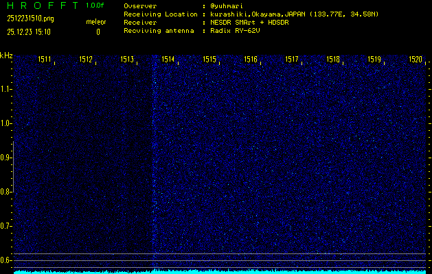Select the 1.0 frequency axis label
The height and width of the screenshot is (274, 432).
6,123
